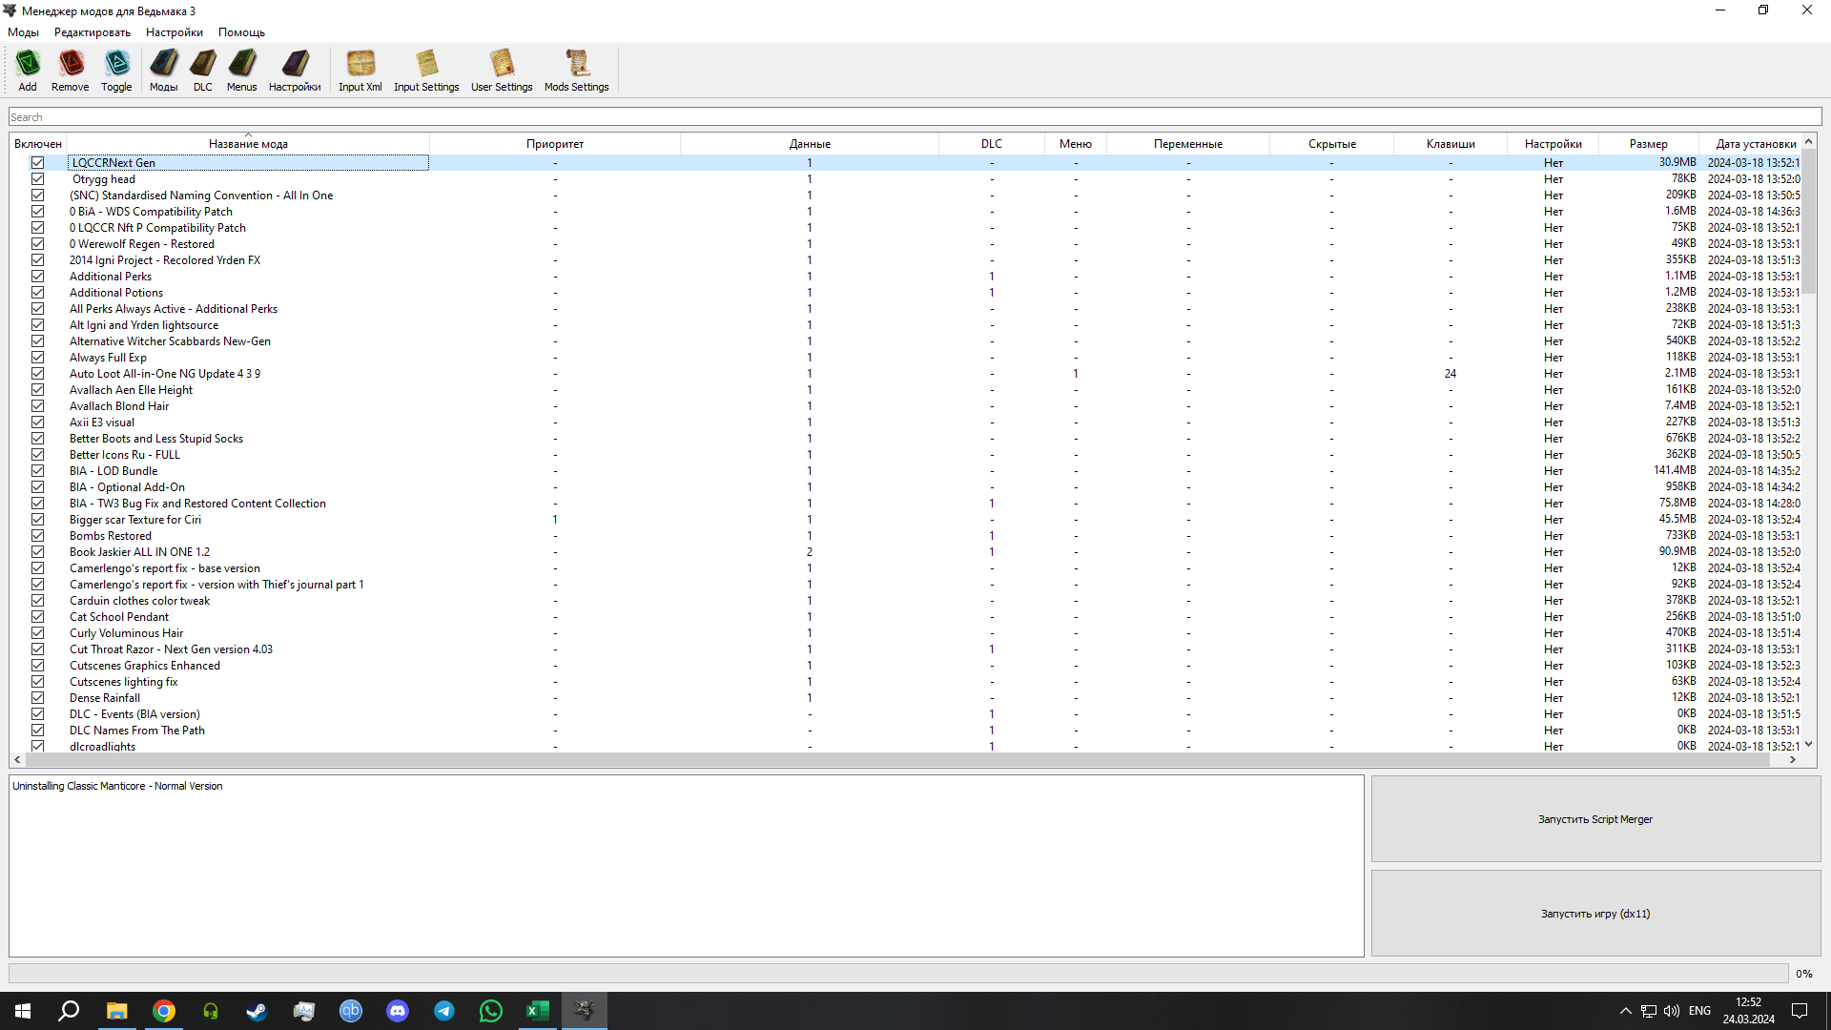Uncheck the LQCCRNext Gen mod checkbox
1831x1030 pixels.
pyautogui.click(x=37, y=163)
